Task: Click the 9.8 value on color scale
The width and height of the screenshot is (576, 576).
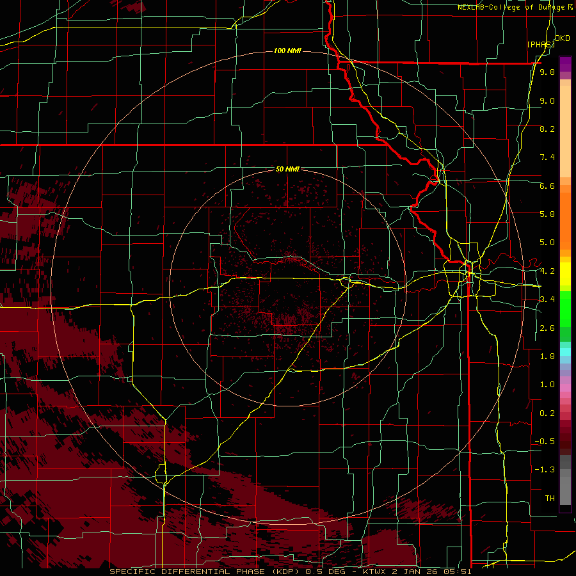Action: coord(547,72)
